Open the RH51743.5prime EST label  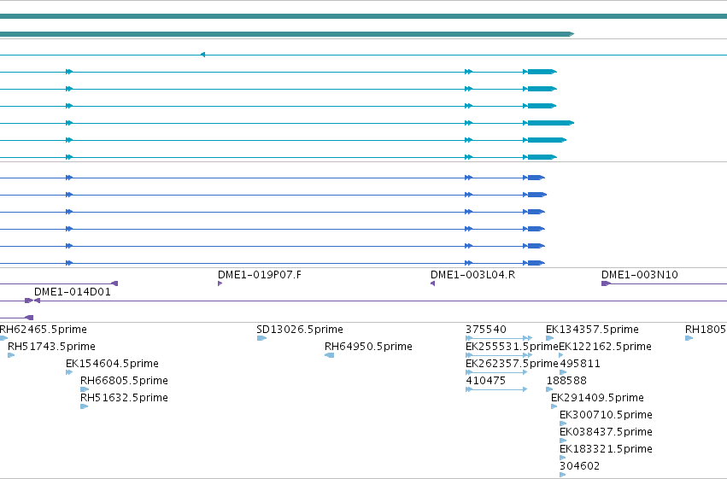[51, 347]
